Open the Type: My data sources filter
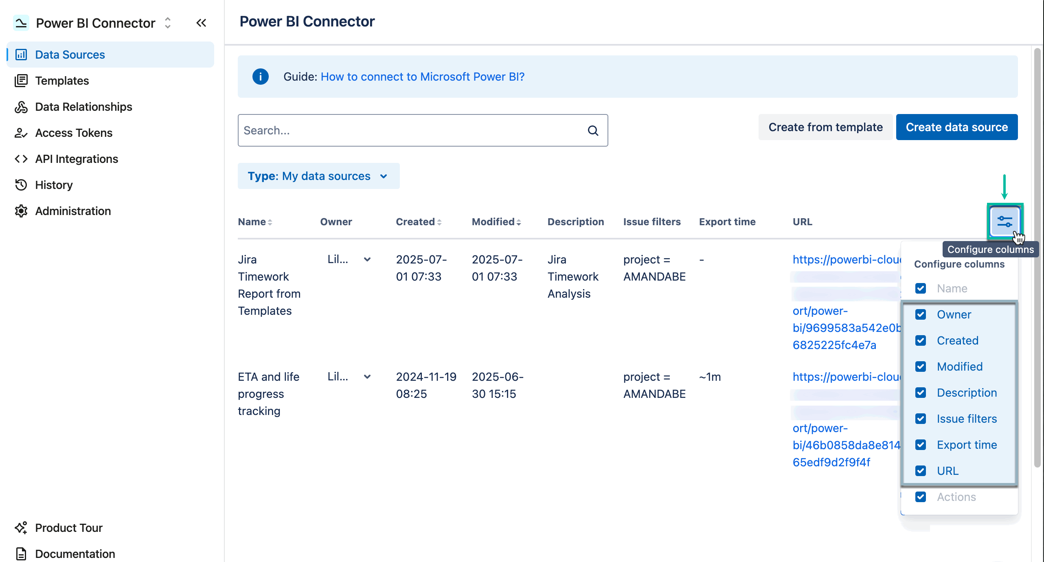The height and width of the screenshot is (562, 1044). (319, 176)
